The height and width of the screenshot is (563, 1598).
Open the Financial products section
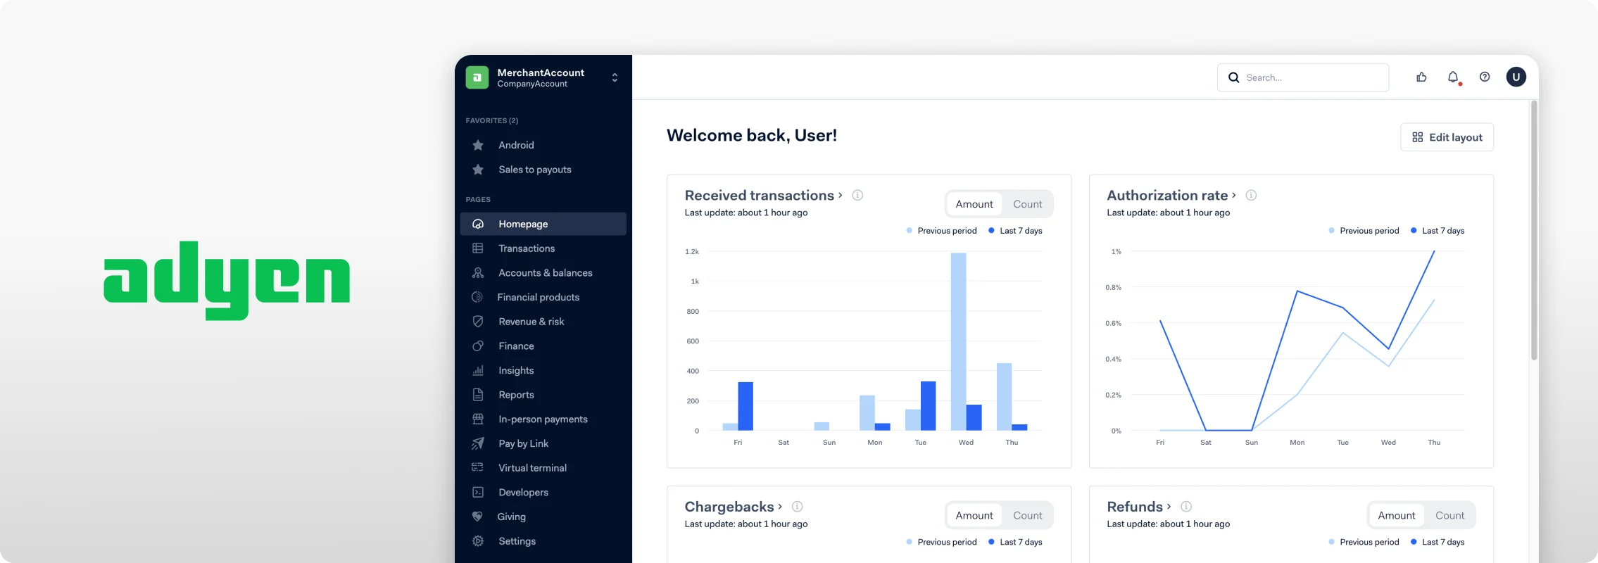[x=539, y=297]
